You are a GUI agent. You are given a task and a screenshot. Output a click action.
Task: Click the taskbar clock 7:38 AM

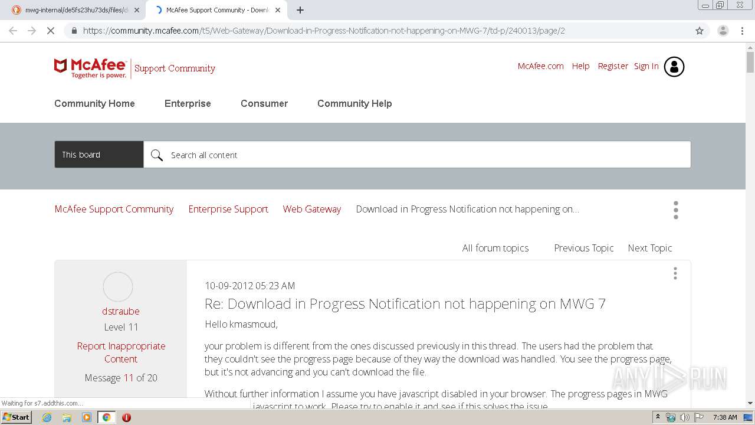pyautogui.click(x=725, y=417)
